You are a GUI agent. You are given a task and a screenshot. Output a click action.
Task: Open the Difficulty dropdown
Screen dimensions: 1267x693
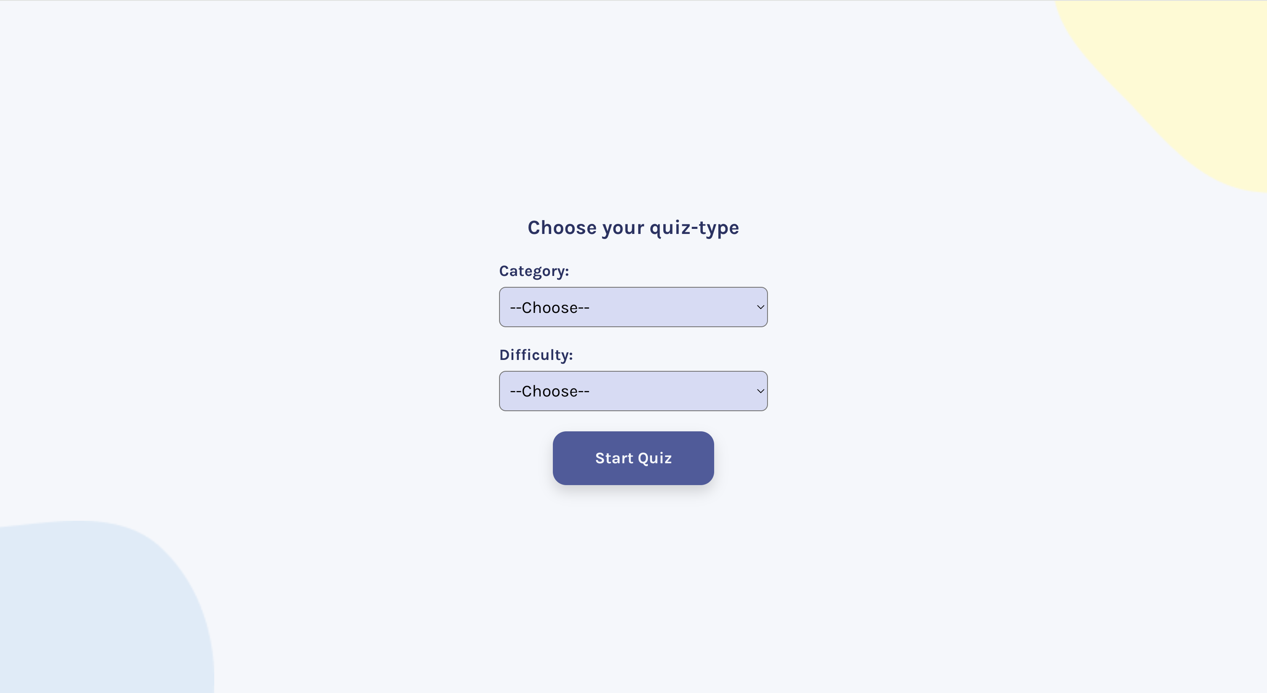click(633, 391)
